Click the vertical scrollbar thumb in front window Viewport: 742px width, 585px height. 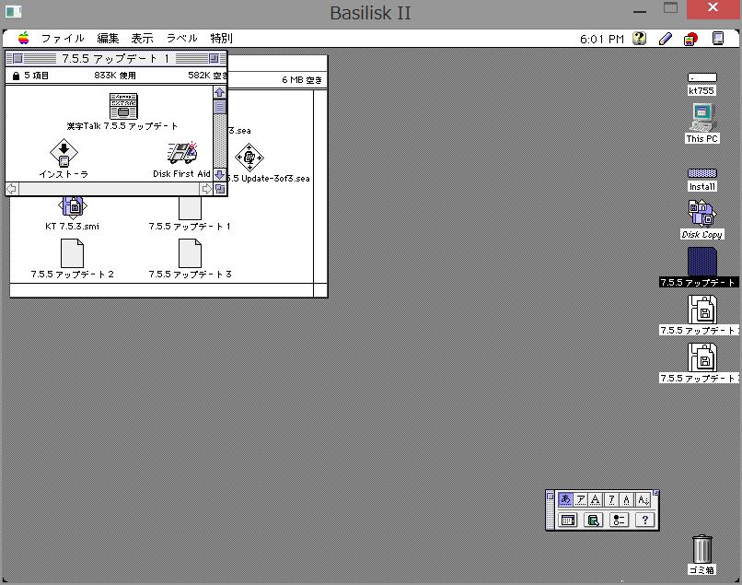coord(220,108)
